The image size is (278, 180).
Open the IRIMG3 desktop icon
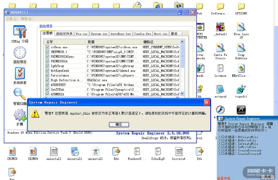[12, 152]
